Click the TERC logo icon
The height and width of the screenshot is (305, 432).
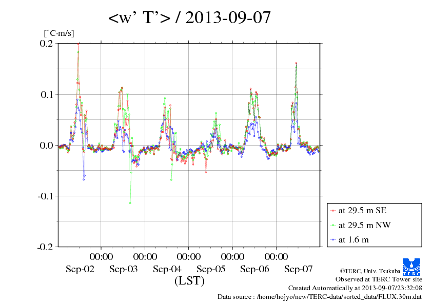coord(411,267)
